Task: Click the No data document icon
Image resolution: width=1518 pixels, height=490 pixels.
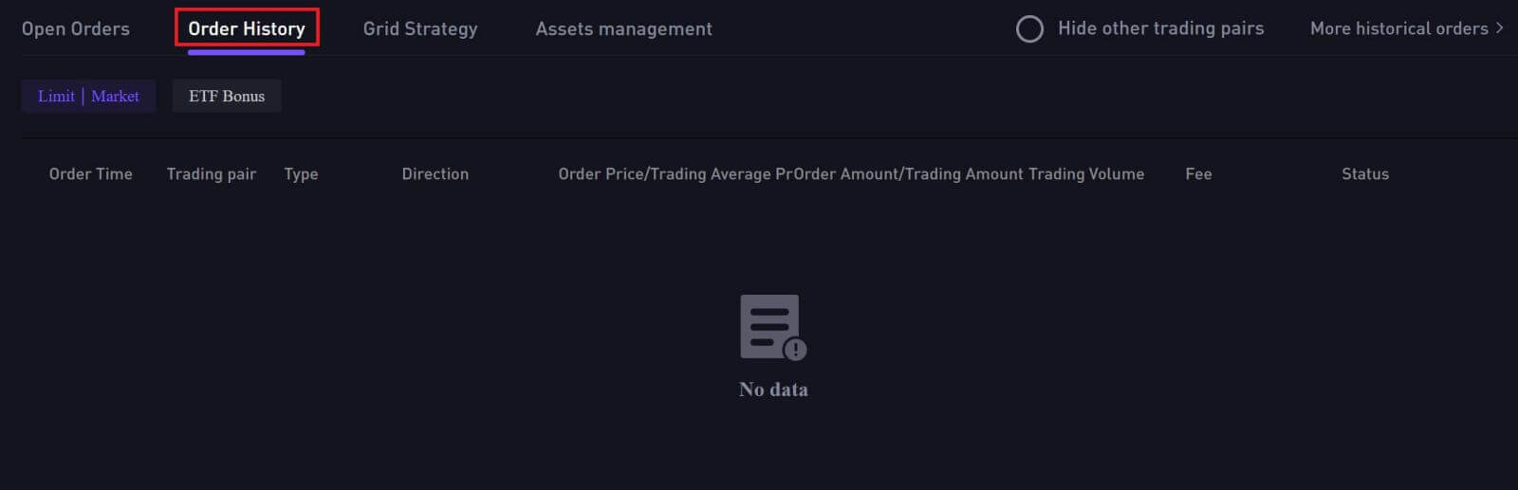Action: pyautogui.click(x=770, y=326)
